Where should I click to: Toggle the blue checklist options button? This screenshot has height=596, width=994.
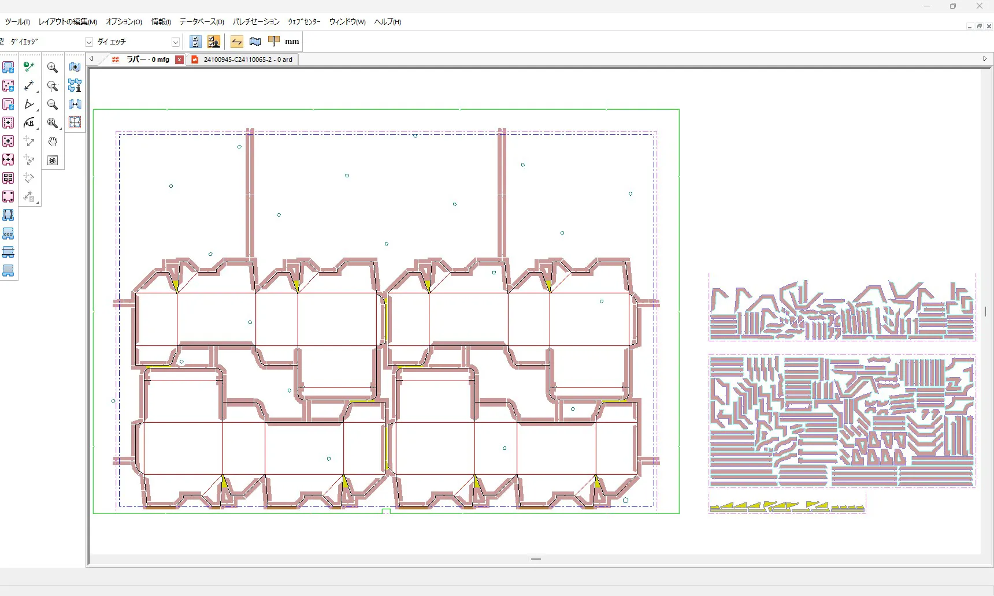click(195, 42)
